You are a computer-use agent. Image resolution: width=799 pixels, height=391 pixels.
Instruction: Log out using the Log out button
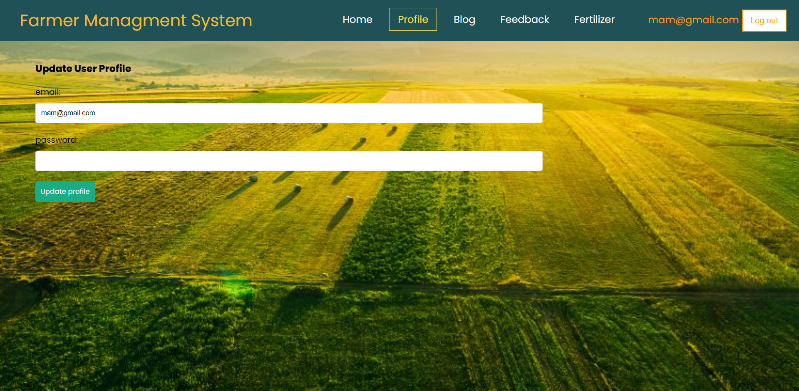click(x=764, y=20)
